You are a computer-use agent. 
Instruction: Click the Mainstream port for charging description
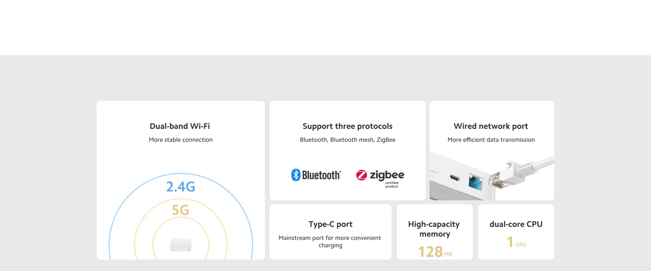coord(330,242)
